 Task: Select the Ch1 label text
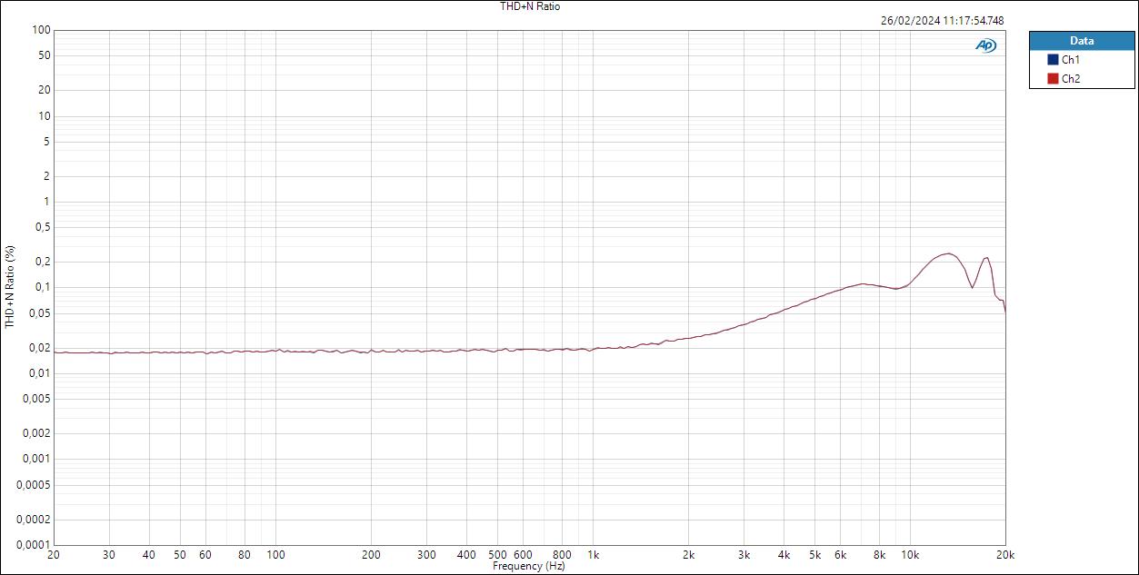1069,60
